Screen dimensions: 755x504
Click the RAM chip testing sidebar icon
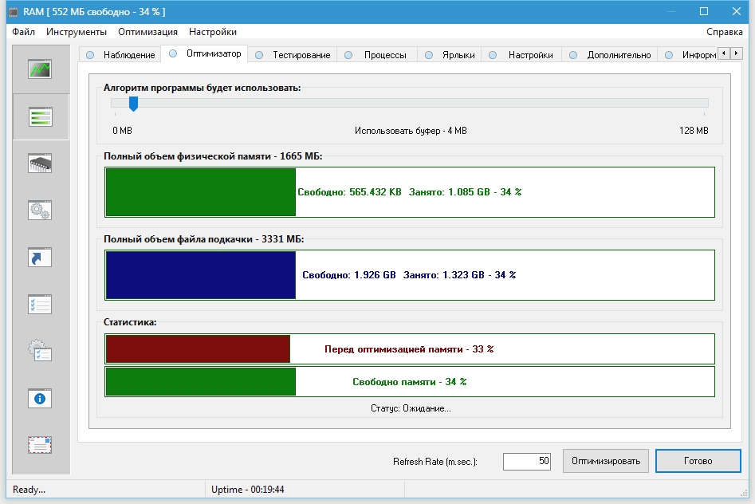[41, 163]
